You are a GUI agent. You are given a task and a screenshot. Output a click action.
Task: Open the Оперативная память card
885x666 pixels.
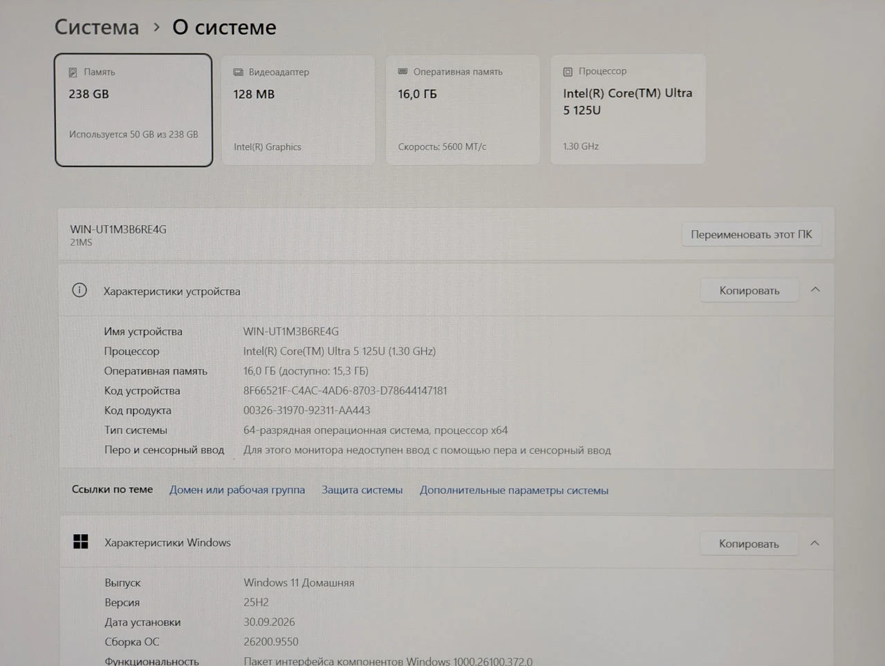[463, 110]
